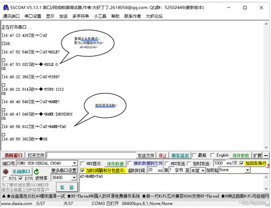
Task: Click the 关闭串口 button
Action: pyautogui.click(x=21, y=172)
